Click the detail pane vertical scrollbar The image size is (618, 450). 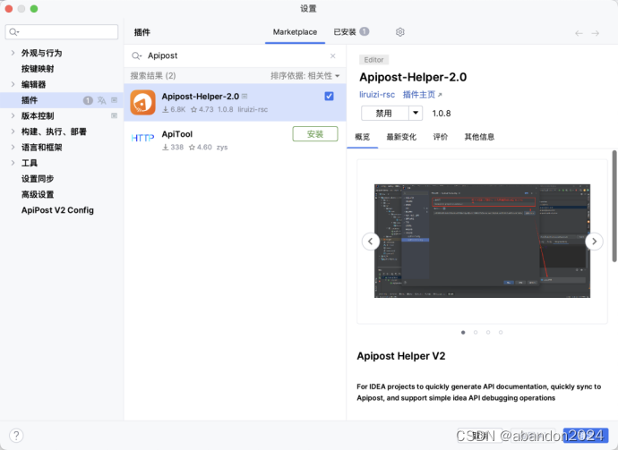[614, 206]
